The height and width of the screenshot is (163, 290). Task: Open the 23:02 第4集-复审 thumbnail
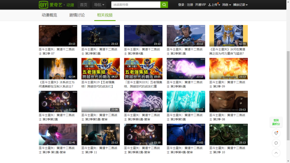[x=186, y=134]
